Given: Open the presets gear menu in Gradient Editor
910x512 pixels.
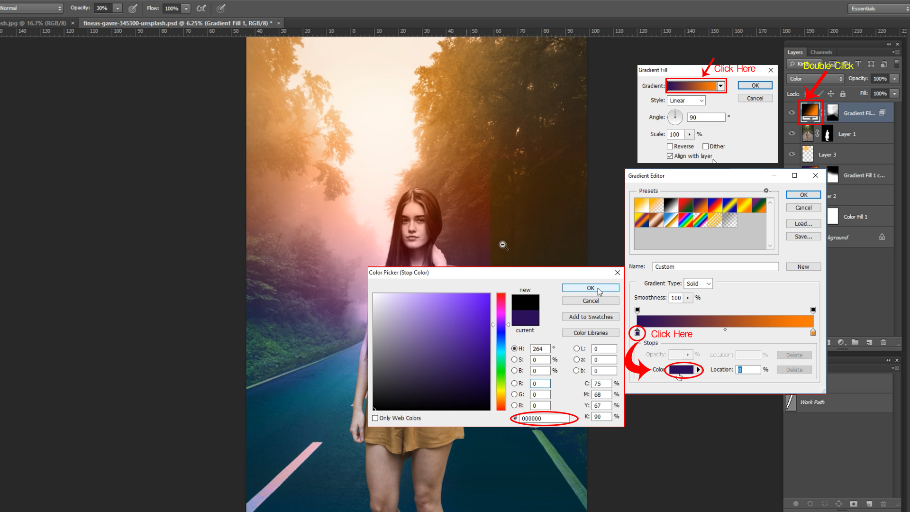Looking at the screenshot, I should 766,190.
